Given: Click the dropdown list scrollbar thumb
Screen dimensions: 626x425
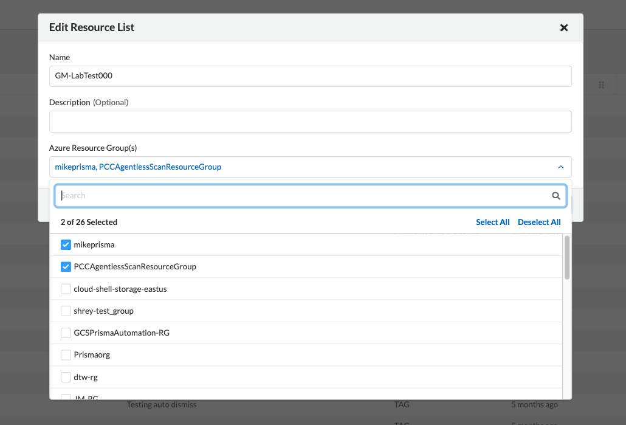Looking at the screenshot, I should (567, 258).
